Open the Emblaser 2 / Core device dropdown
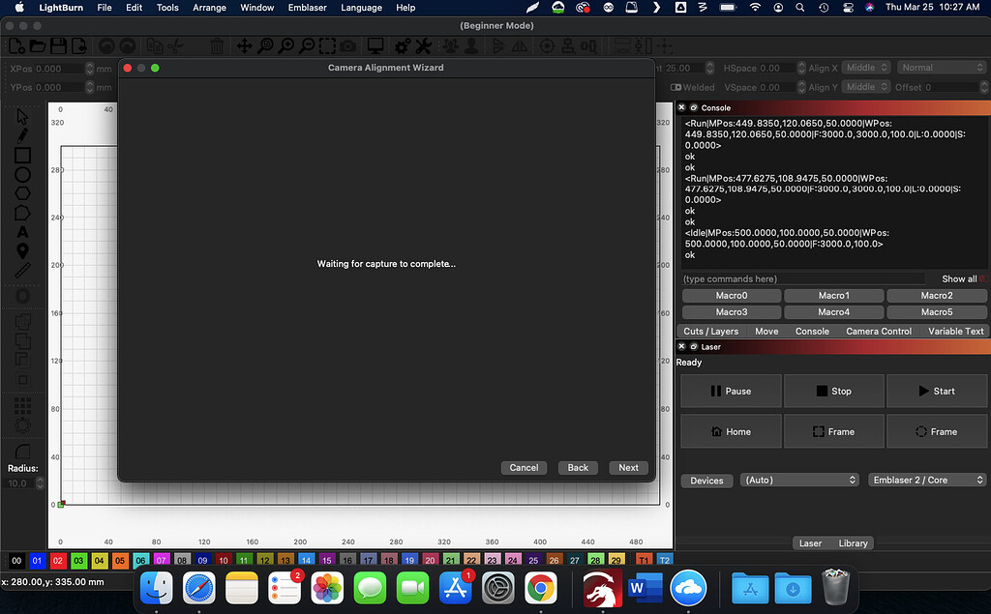Screen dimensions: 991x614 [926, 481]
